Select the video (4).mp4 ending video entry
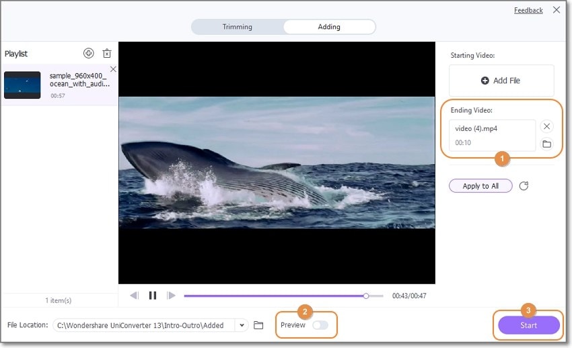Viewport: 572px width, 348px height. click(492, 135)
